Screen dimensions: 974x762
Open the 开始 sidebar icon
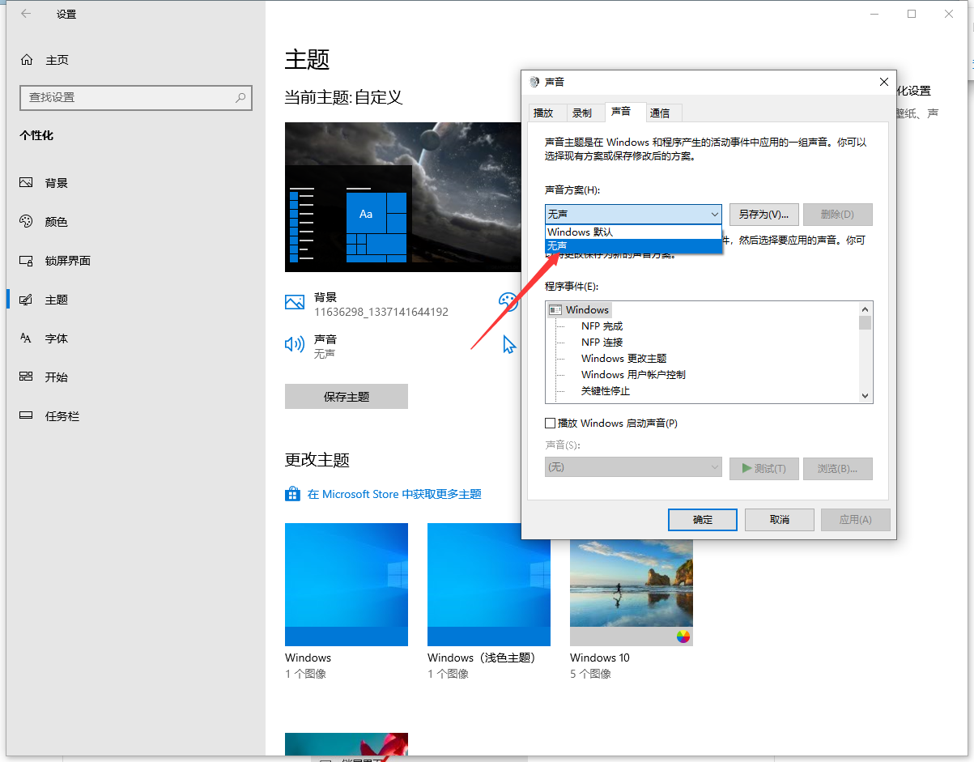27,377
